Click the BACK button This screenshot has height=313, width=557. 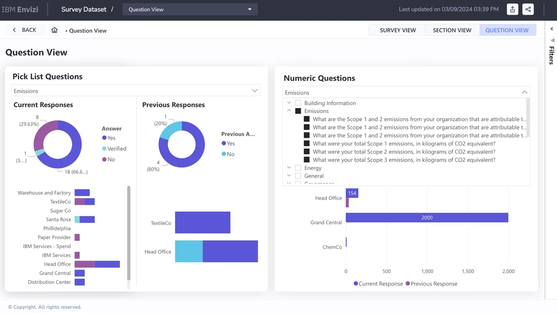(25, 30)
